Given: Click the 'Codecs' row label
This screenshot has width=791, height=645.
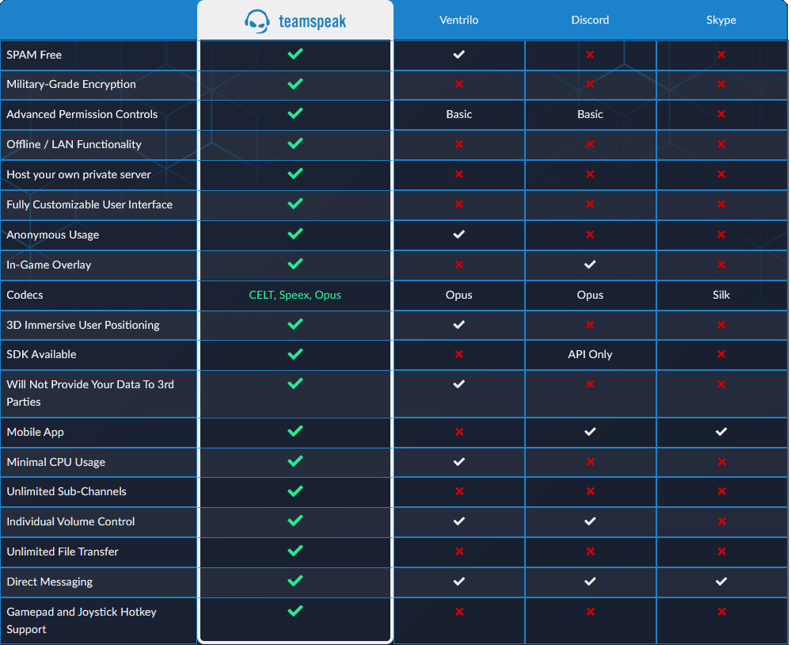Looking at the screenshot, I should click(25, 295).
